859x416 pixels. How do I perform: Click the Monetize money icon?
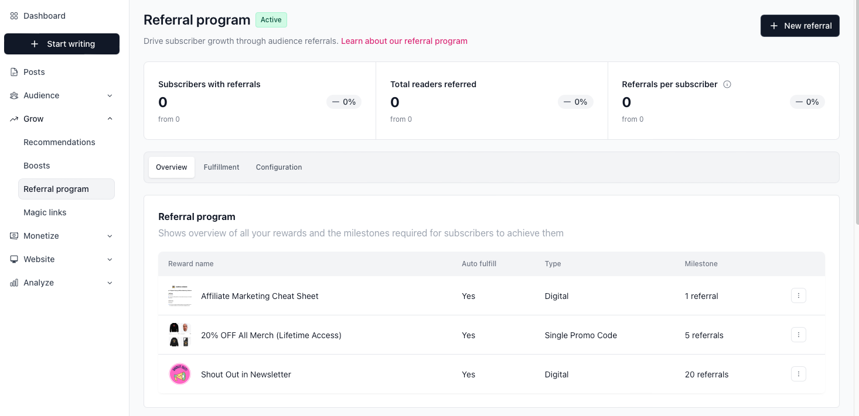[x=14, y=236]
